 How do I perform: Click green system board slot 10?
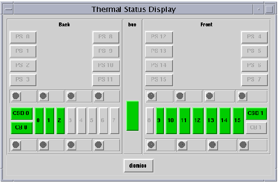171,121
